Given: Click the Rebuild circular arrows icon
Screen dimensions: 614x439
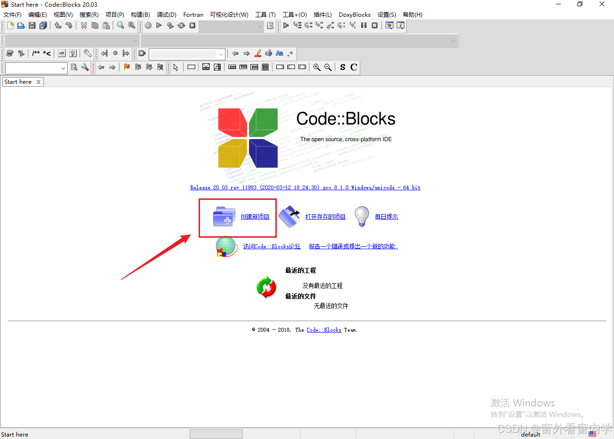Looking at the screenshot, I should click(x=181, y=26).
